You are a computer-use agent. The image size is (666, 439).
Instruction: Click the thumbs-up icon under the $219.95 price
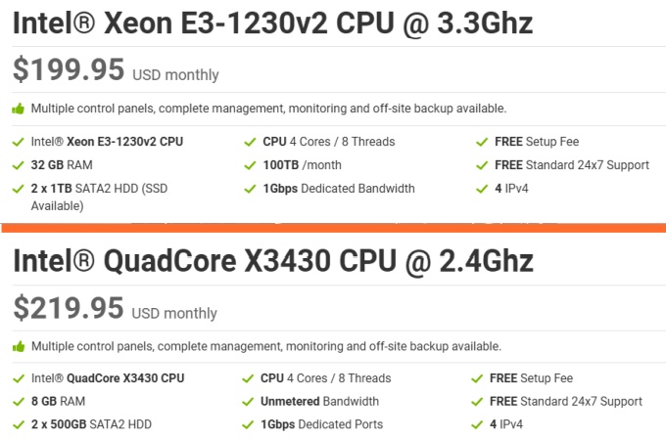(x=19, y=346)
